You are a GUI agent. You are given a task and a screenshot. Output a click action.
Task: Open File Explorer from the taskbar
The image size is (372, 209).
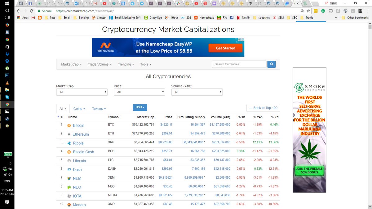click(7, 90)
